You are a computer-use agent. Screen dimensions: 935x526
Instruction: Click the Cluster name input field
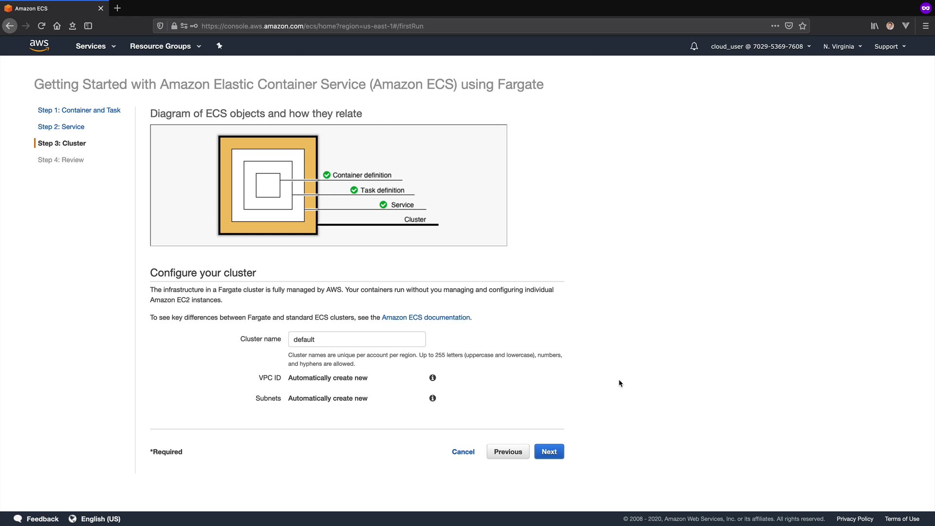pyautogui.click(x=356, y=339)
